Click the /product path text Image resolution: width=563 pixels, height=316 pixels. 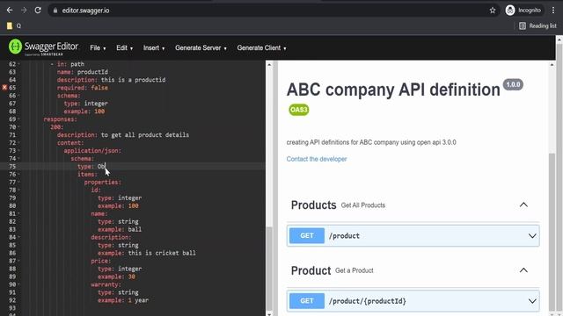click(x=344, y=236)
